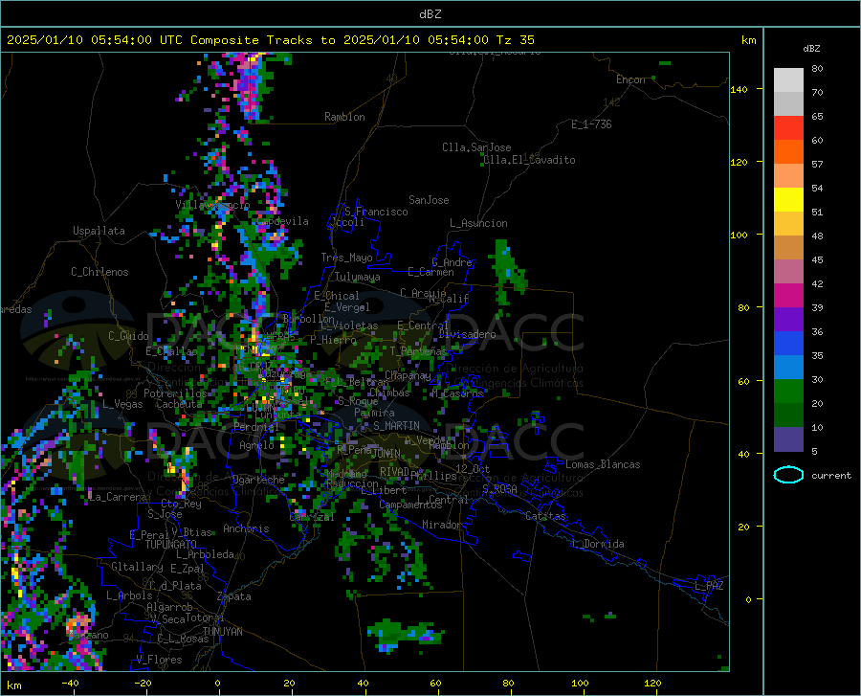Click the 'Divisadero' map label
This screenshot has height=696, width=861.
tap(467, 334)
